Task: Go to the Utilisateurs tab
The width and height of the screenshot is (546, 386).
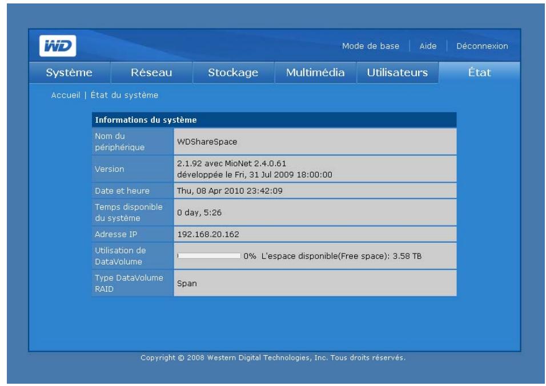Action: click(398, 73)
